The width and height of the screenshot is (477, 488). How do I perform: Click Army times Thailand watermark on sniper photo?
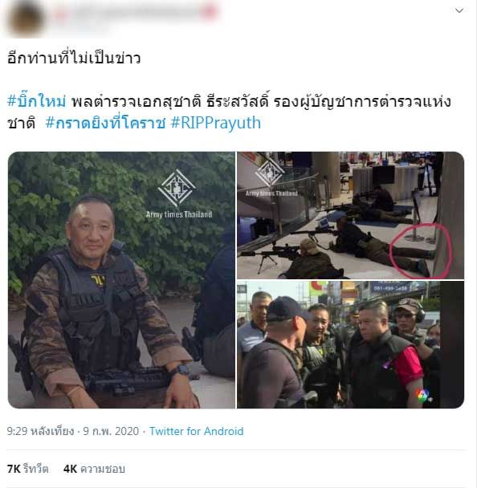click(271, 179)
